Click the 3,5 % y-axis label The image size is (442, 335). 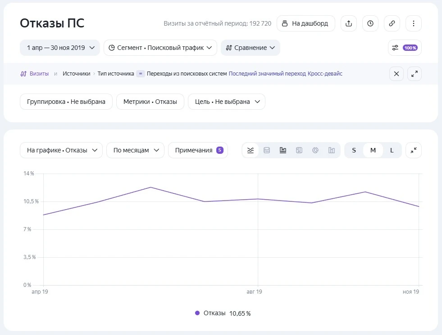(30, 257)
